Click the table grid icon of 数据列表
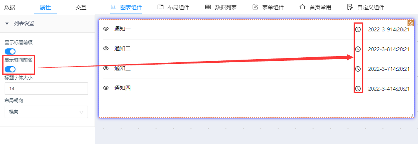Image resolution: width=418 pixels, height=144 pixels. click(x=208, y=7)
